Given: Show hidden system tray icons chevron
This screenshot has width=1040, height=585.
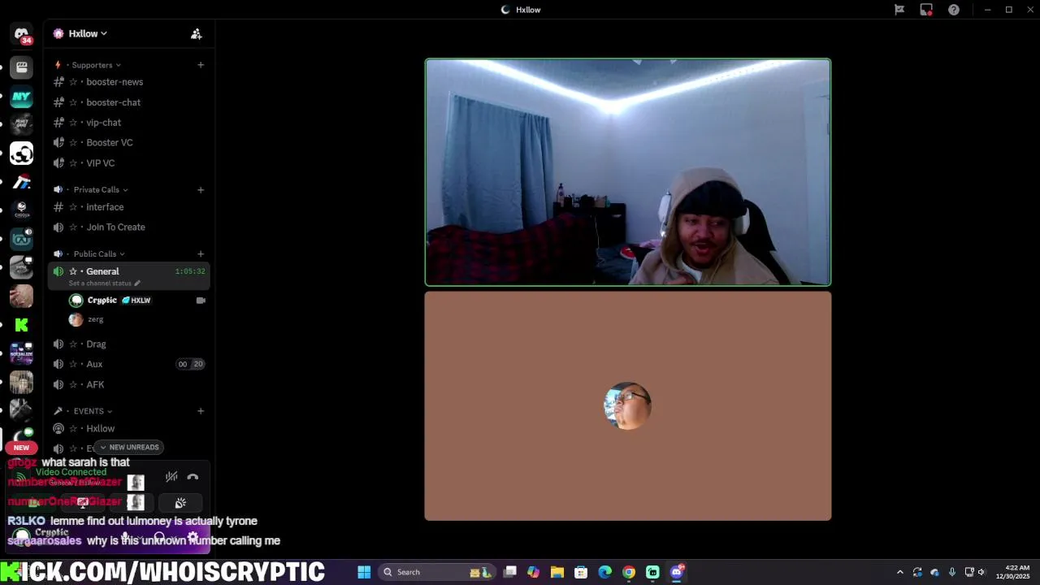Looking at the screenshot, I should [899, 572].
